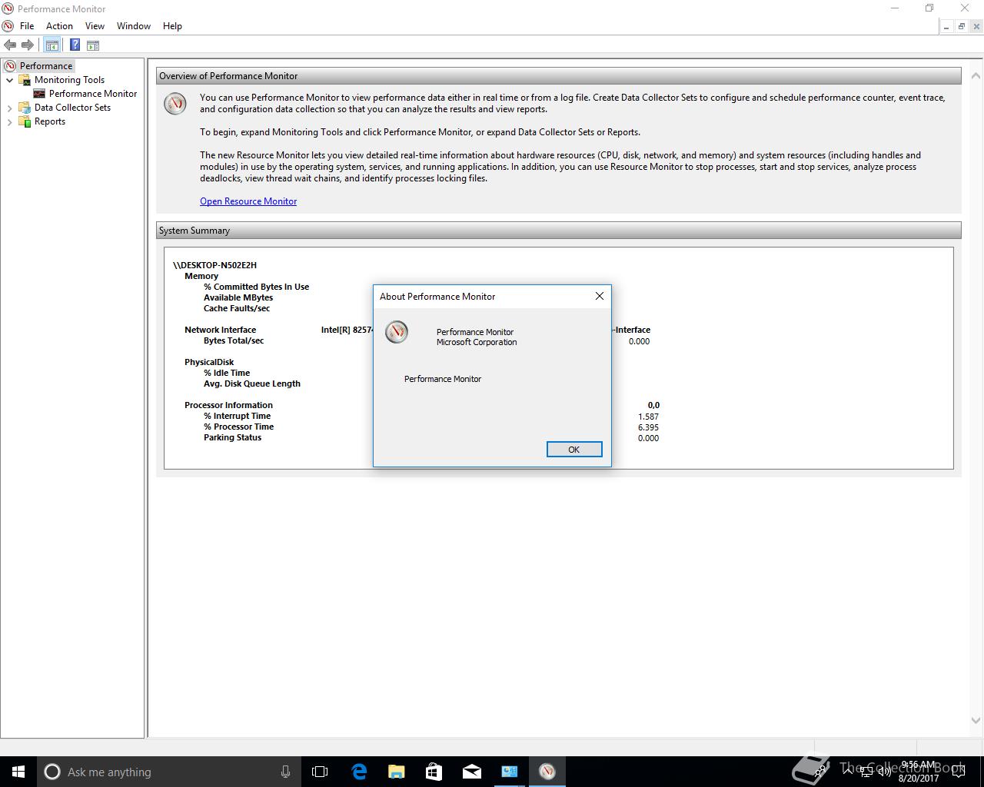This screenshot has width=984, height=787.
Task: Click the Monitoring Tools folder icon
Action: [25, 80]
